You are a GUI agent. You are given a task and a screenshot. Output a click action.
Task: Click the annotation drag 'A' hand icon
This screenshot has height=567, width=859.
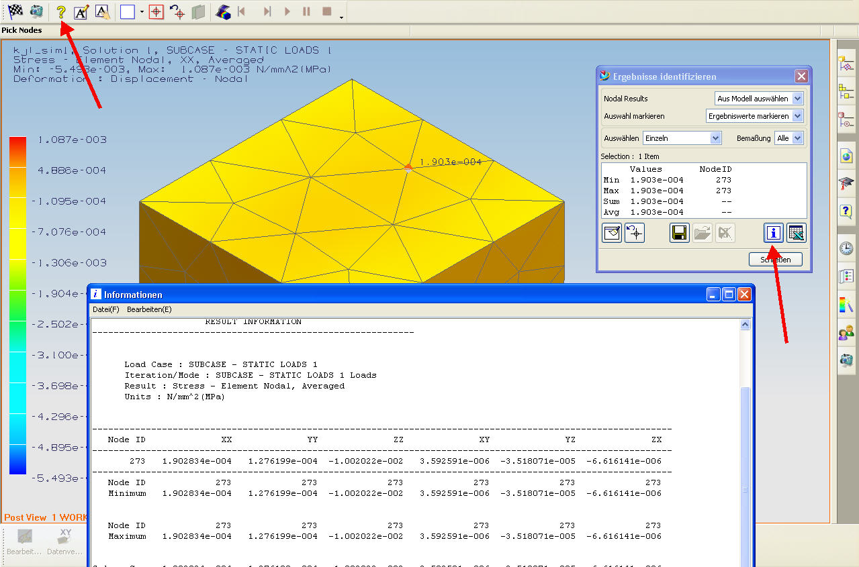coord(102,11)
